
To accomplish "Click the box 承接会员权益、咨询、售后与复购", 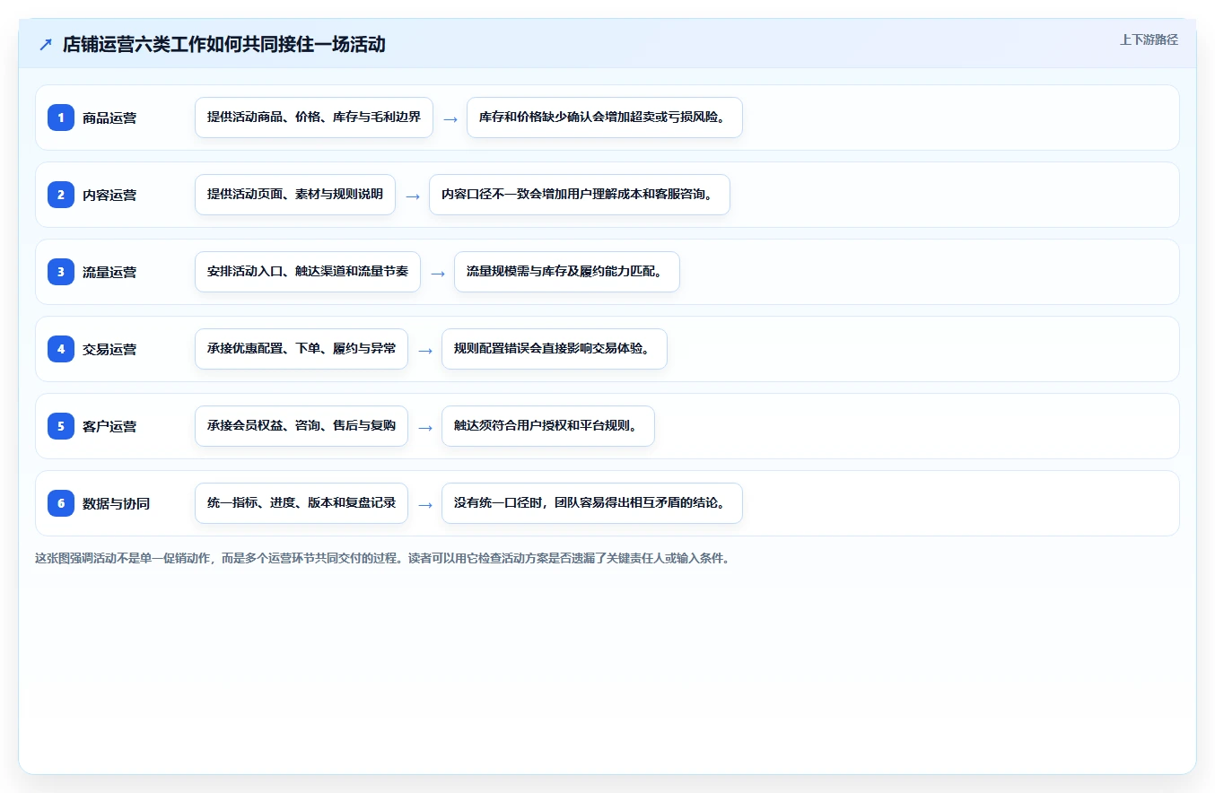I will 302,426.
